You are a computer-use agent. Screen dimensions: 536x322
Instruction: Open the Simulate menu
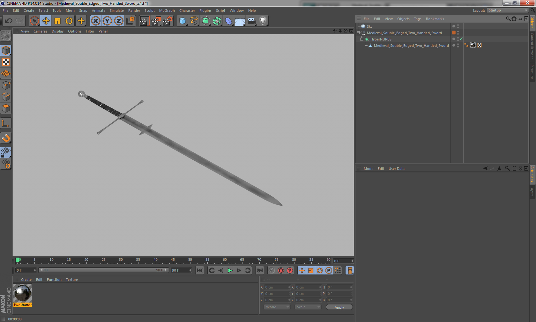point(117,11)
